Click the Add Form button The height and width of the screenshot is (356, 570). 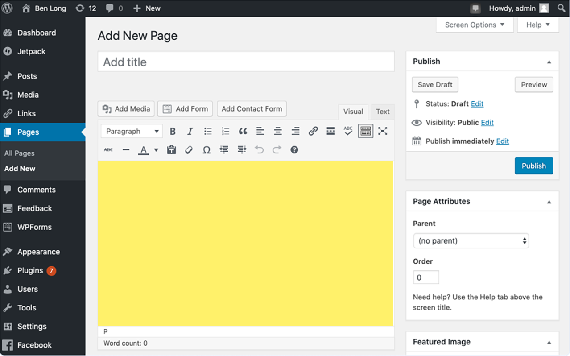[185, 109]
